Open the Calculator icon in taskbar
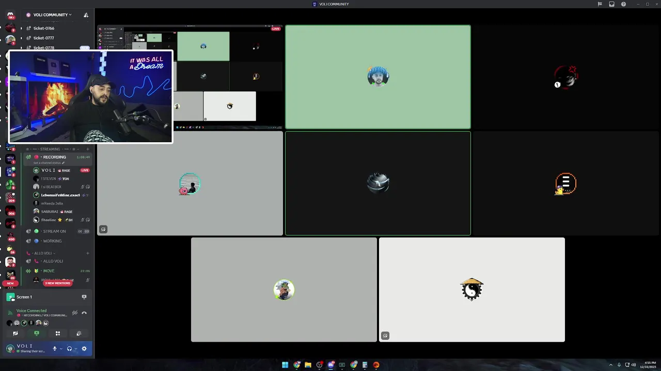The image size is (661, 371). (x=365, y=365)
